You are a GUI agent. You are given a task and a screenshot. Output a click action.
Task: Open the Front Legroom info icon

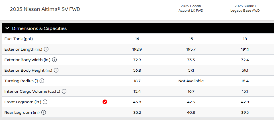(x=45, y=102)
